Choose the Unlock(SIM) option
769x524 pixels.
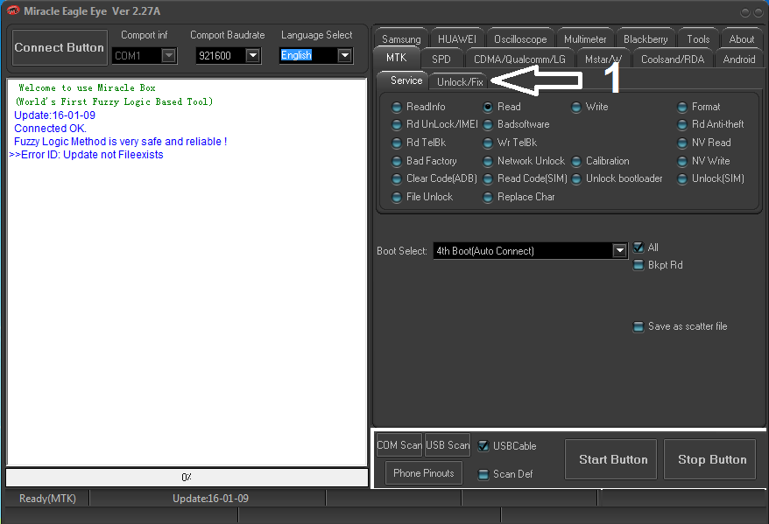click(711, 178)
